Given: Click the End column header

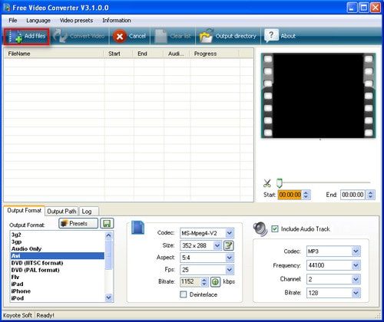Looking at the screenshot, I should 148,54.
